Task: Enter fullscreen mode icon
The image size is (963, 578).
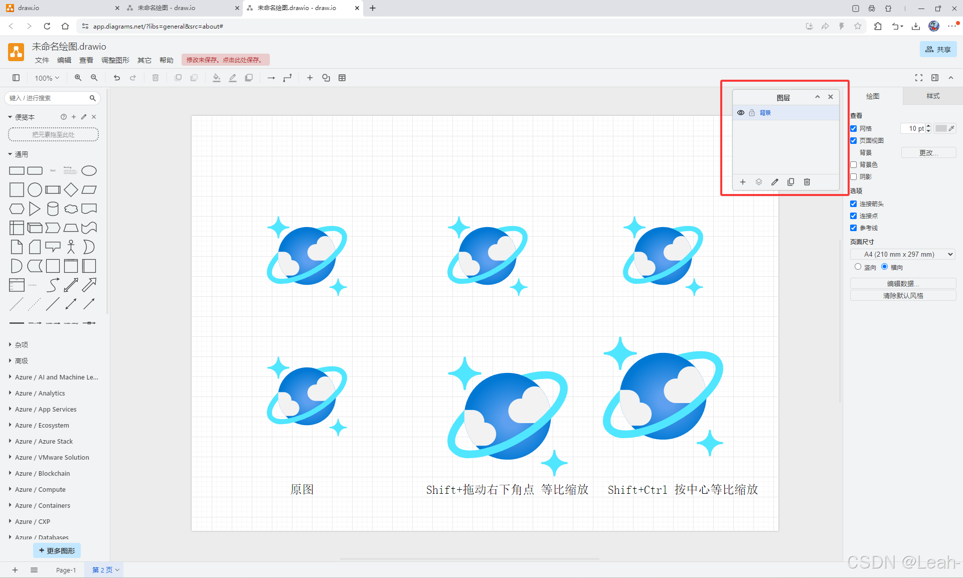Action: click(919, 78)
